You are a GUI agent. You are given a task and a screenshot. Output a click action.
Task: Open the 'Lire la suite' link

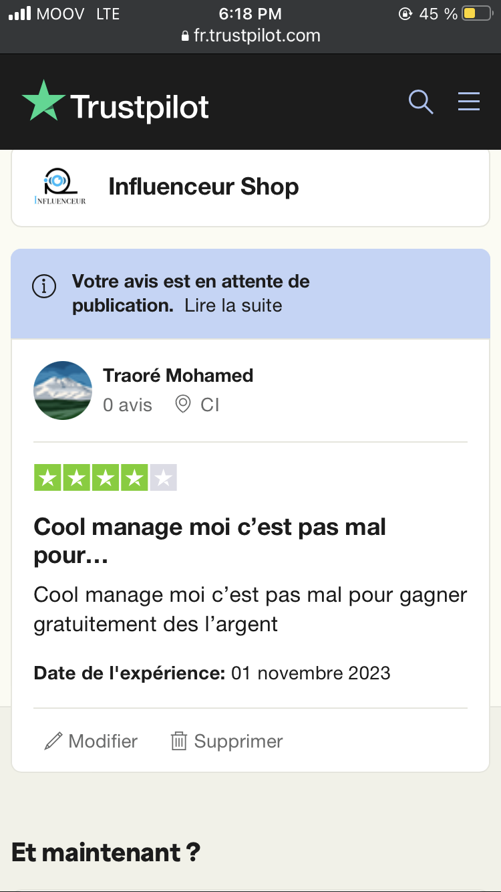click(233, 306)
